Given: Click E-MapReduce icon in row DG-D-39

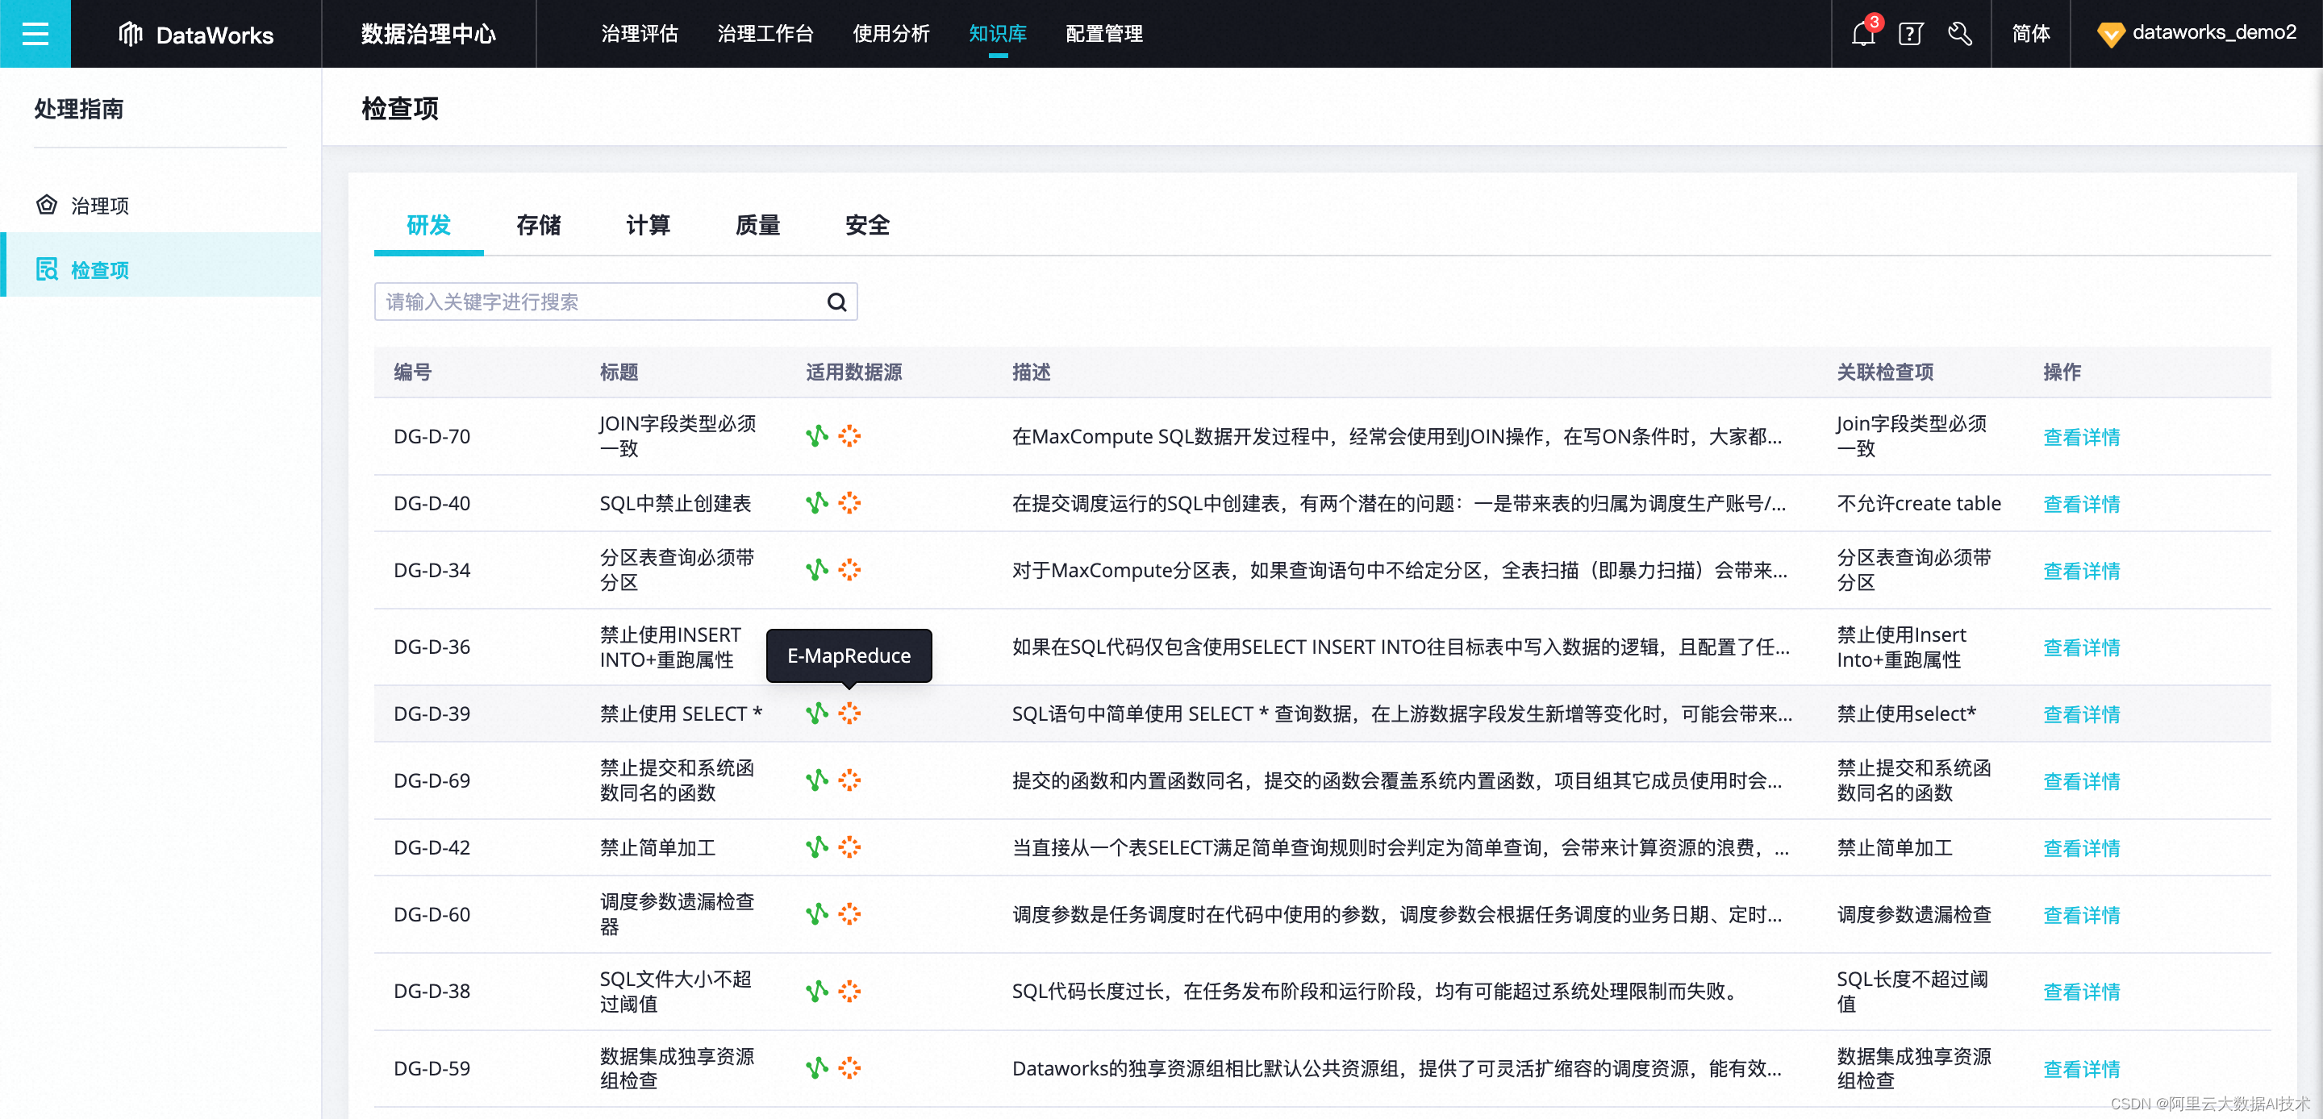Looking at the screenshot, I should click(x=849, y=713).
